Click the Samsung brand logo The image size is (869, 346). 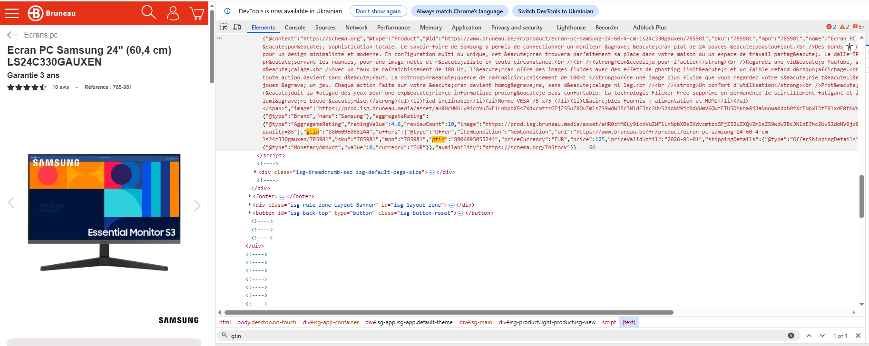point(178,320)
